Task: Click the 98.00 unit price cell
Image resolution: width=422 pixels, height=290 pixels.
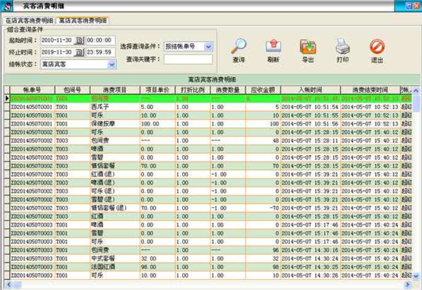Action: click(x=158, y=267)
